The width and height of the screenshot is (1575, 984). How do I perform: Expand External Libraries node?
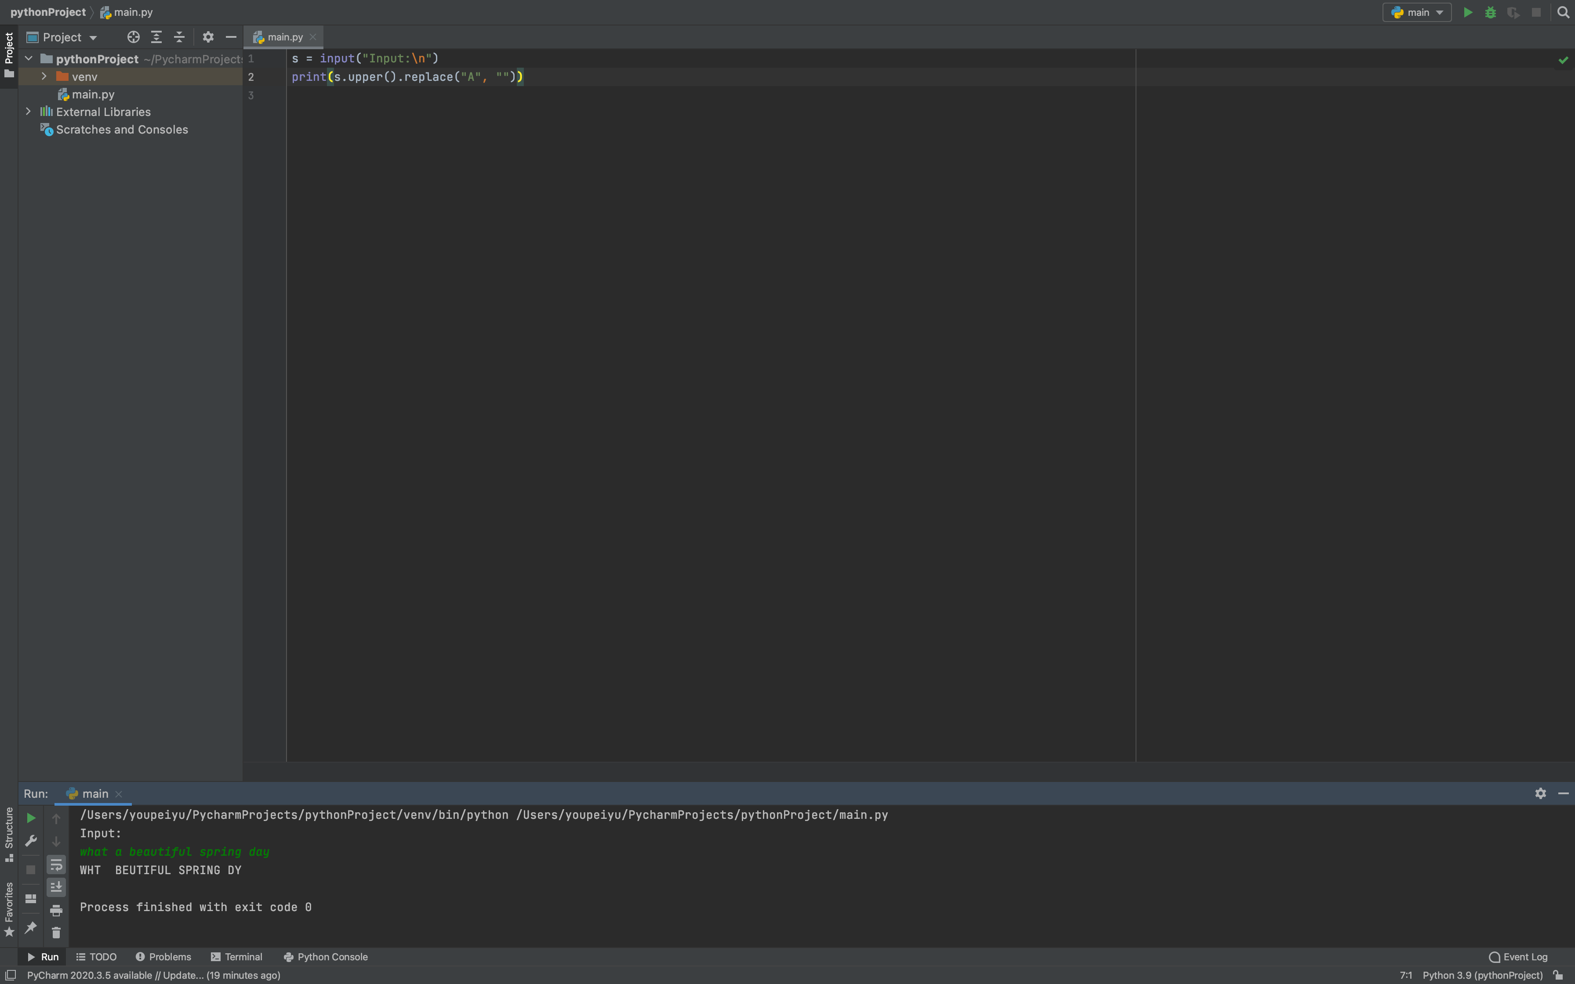point(28,111)
